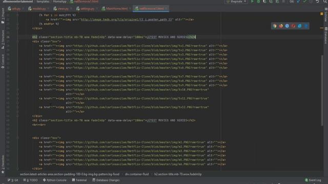Open the Event Log in the status bar

coord(313,180)
